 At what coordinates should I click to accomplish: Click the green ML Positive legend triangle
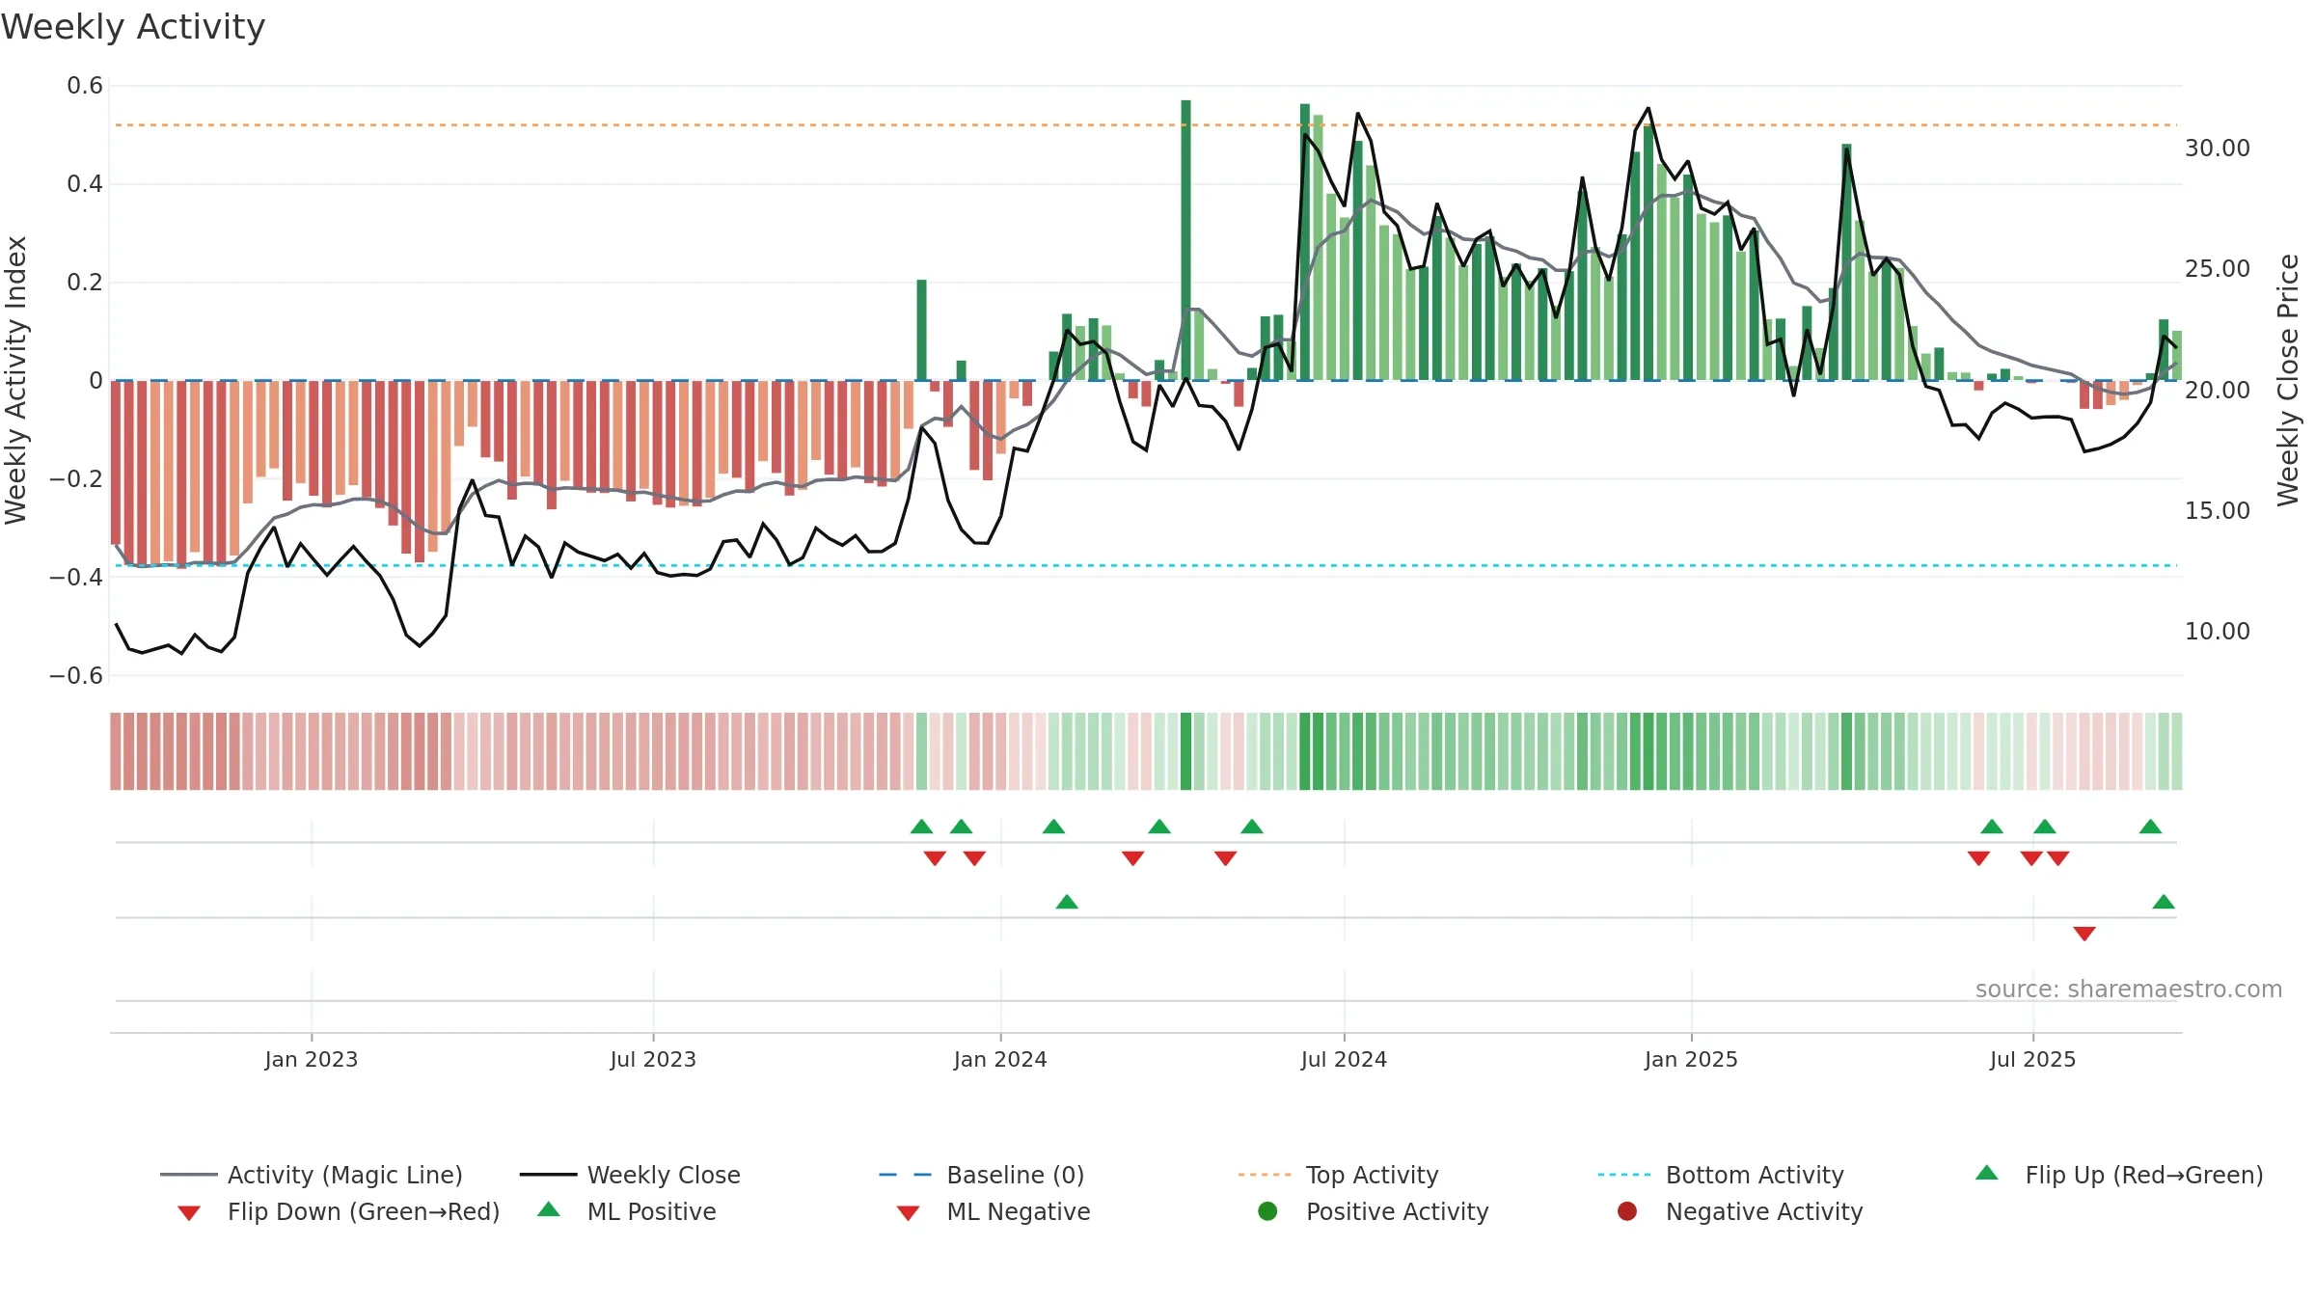(549, 1209)
